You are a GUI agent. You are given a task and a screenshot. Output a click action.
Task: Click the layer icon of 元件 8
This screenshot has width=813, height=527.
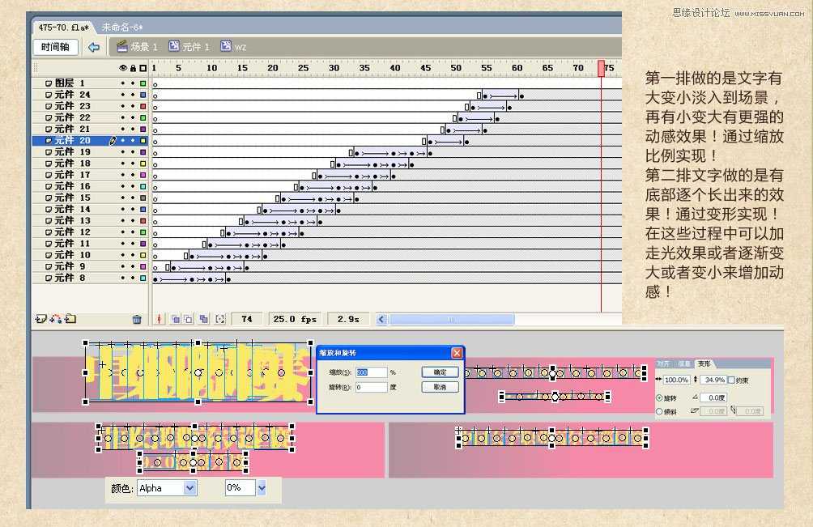coord(49,278)
